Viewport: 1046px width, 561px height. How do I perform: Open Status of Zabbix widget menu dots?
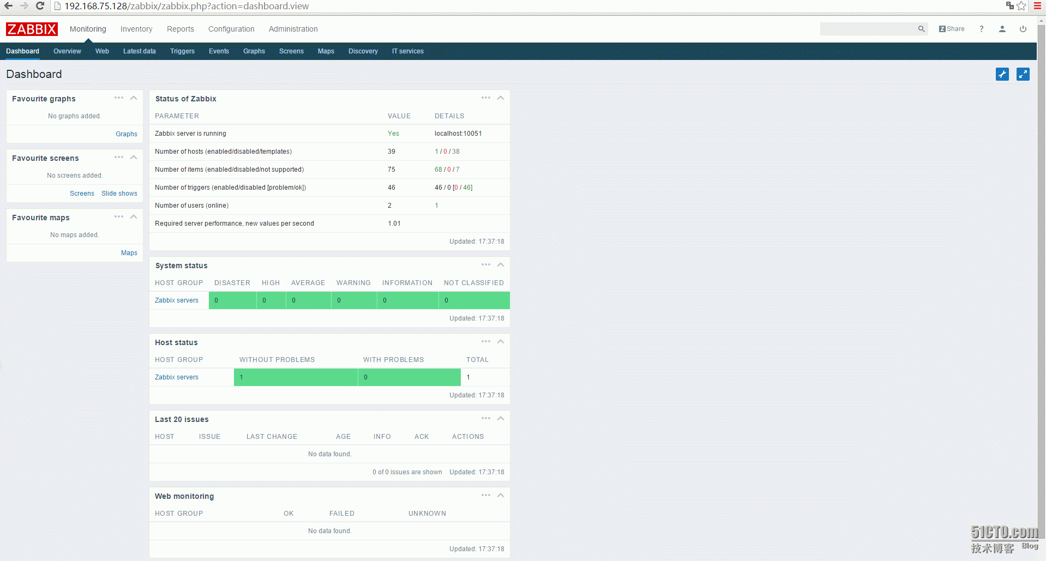pos(486,98)
